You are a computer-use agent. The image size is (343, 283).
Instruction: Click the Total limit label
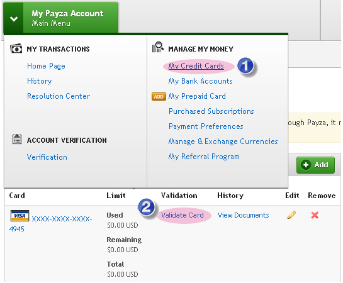point(115,264)
